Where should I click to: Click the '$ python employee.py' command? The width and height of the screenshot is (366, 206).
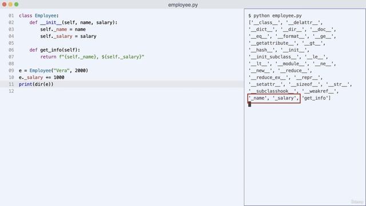pyautogui.click(x=275, y=15)
